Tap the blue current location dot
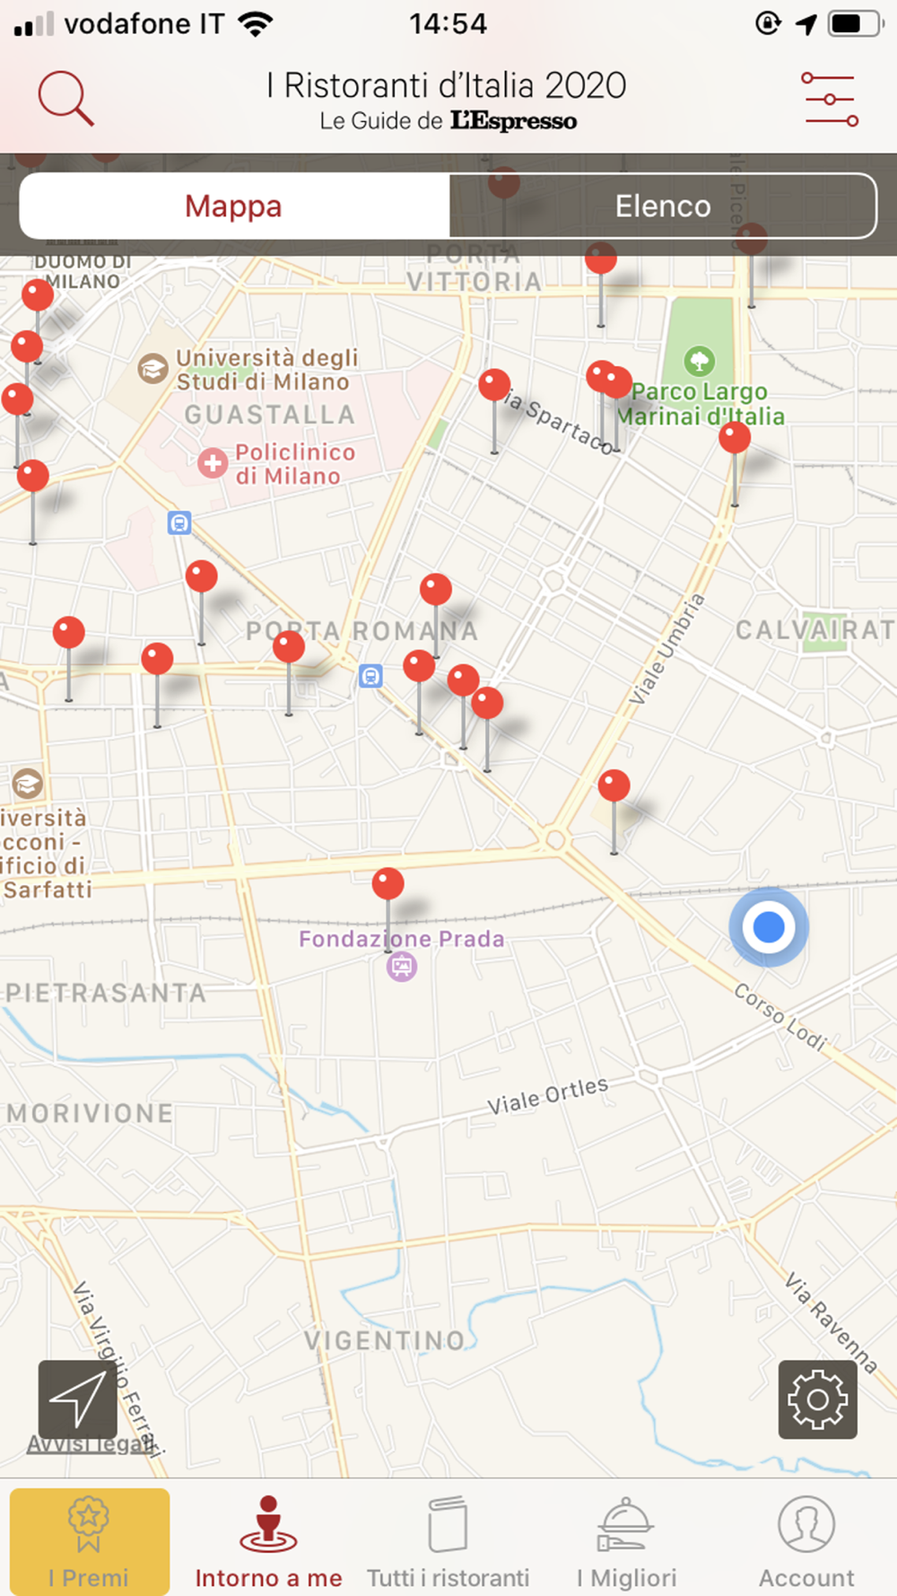Image resolution: width=897 pixels, height=1596 pixels. [x=769, y=926]
